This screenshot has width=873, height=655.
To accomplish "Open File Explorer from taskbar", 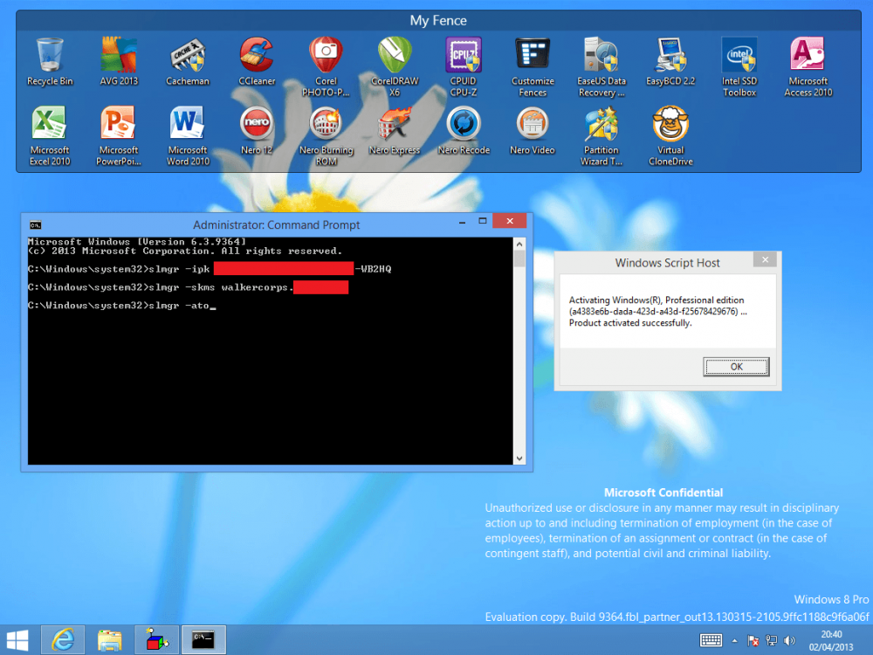I will click(110, 640).
